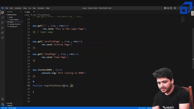Click the myapp breadcrumb segment
Image resolution: width=194 pixels, height=109 pixels.
point(27,15)
